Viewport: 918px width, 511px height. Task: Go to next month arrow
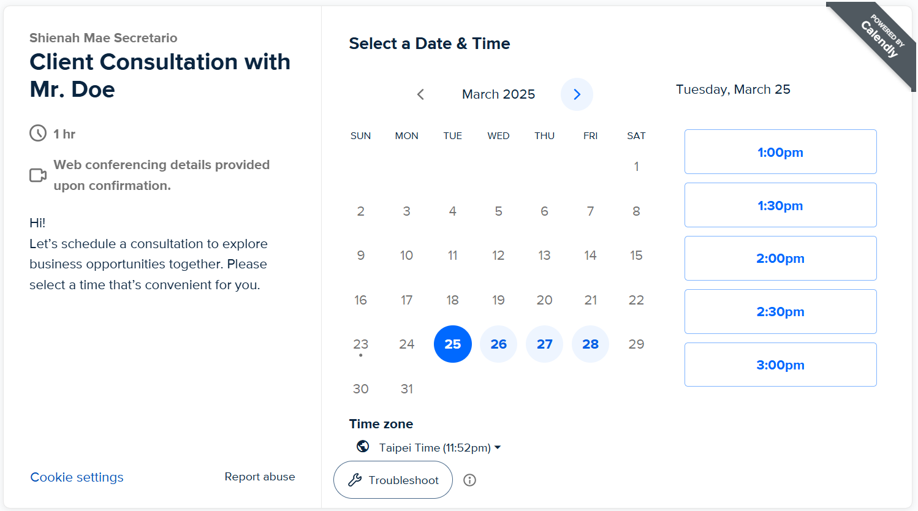(577, 94)
